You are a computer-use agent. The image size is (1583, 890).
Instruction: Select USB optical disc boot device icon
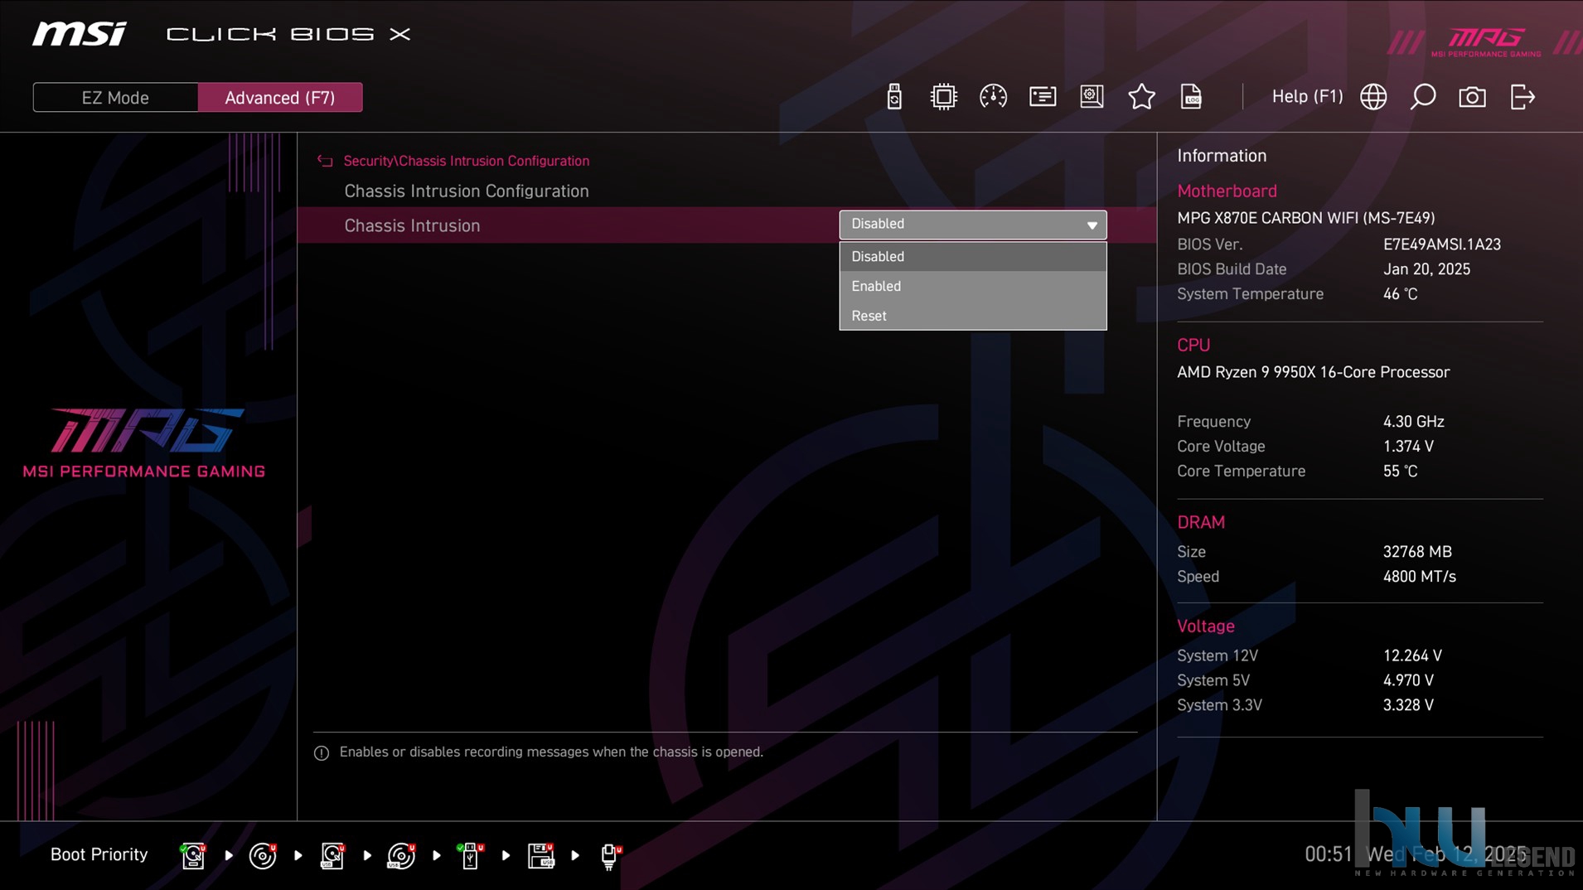pyautogui.click(x=401, y=855)
